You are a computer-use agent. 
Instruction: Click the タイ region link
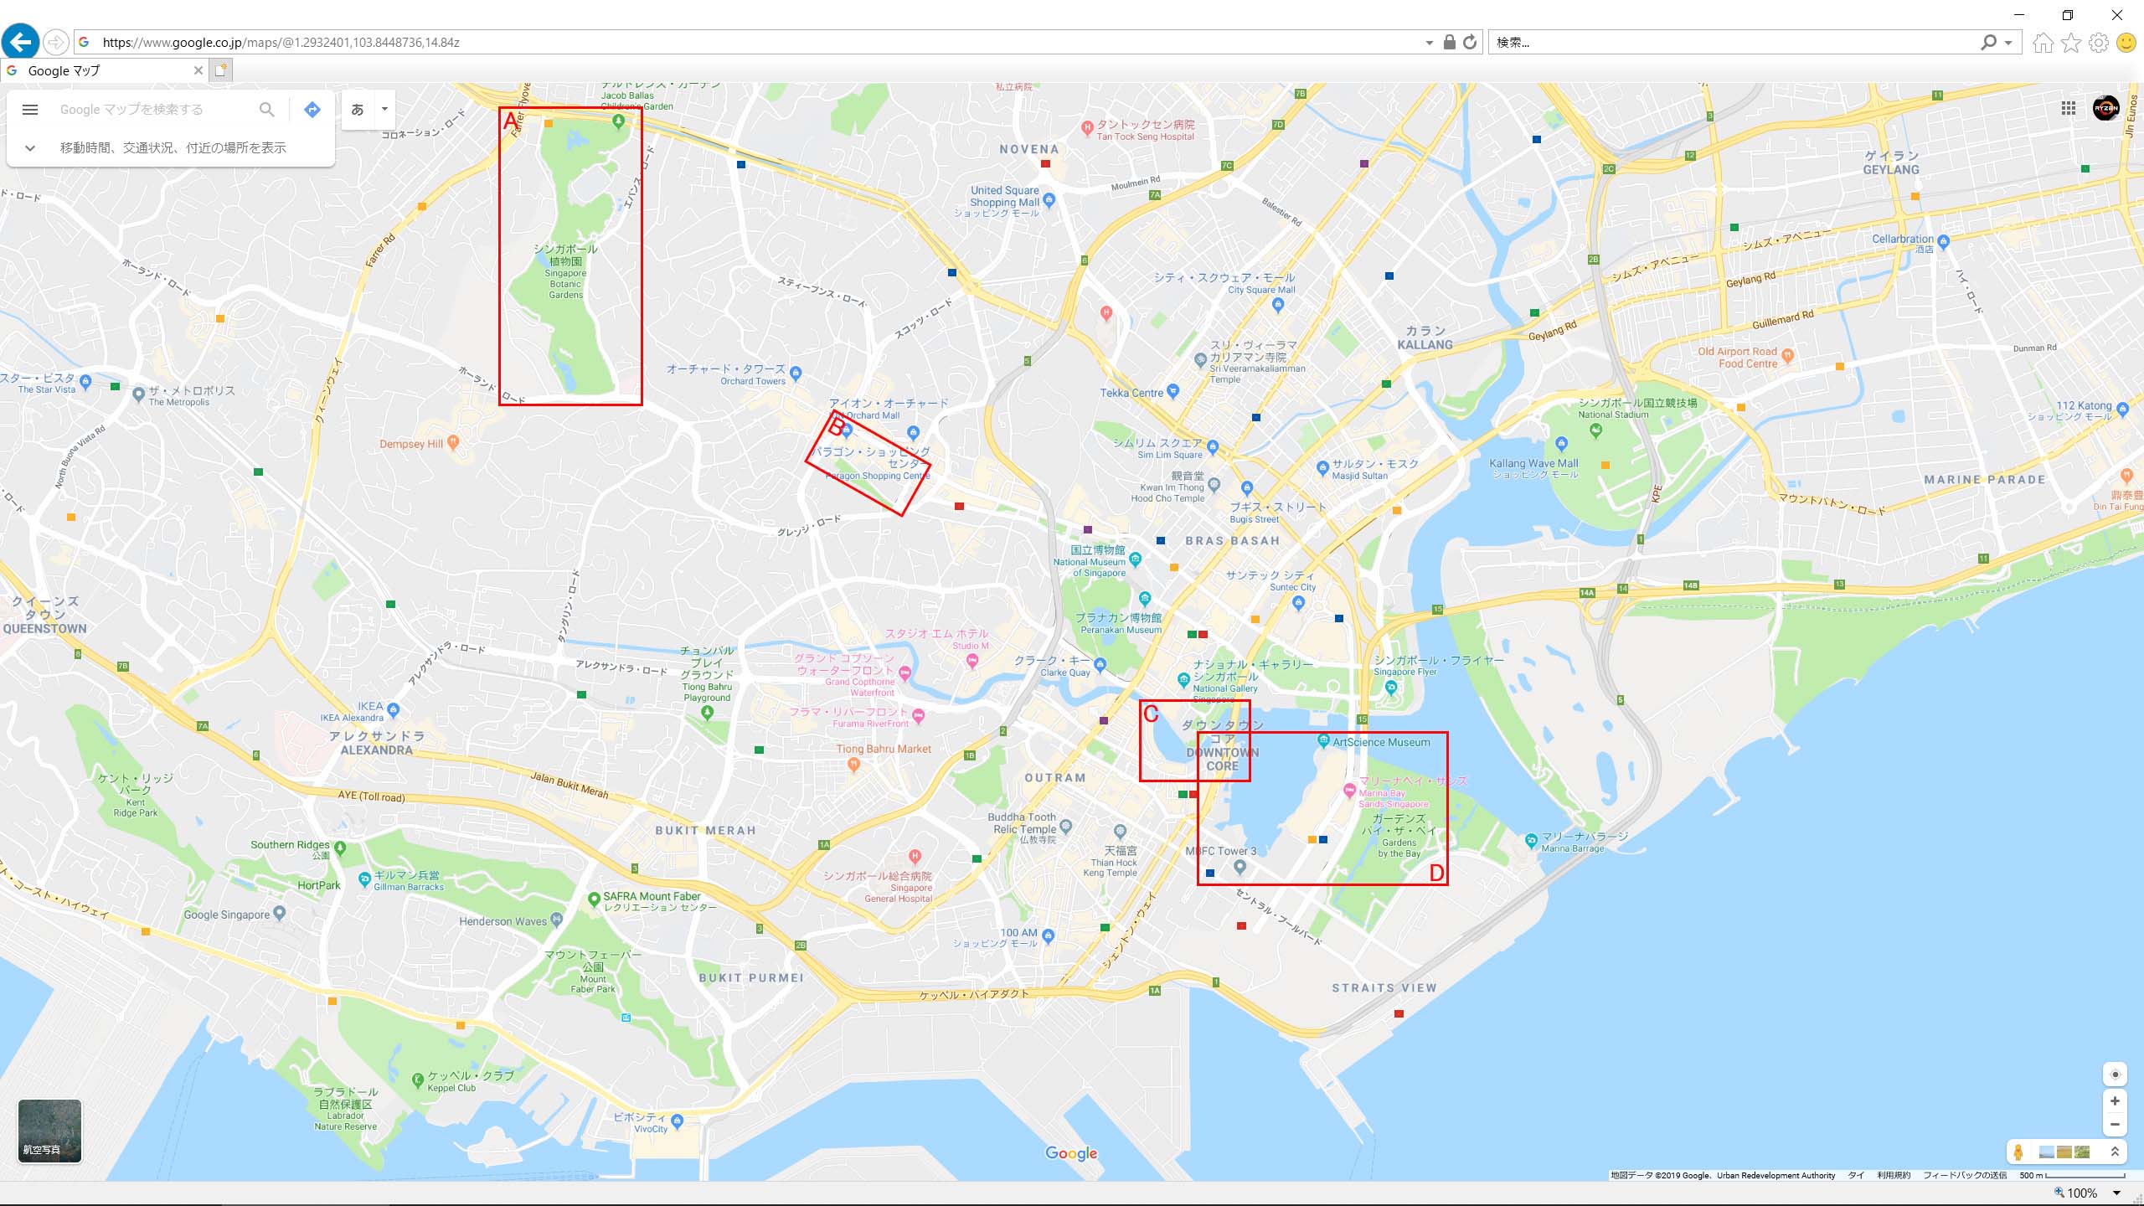tap(1856, 1175)
